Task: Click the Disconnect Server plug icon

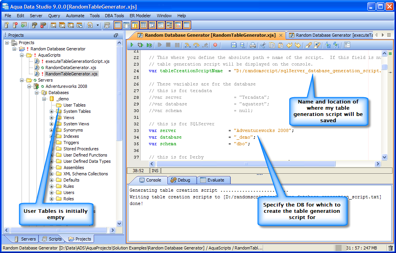Action: click(x=43, y=25)
